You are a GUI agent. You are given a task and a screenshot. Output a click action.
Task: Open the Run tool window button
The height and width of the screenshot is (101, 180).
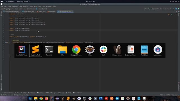17,93
